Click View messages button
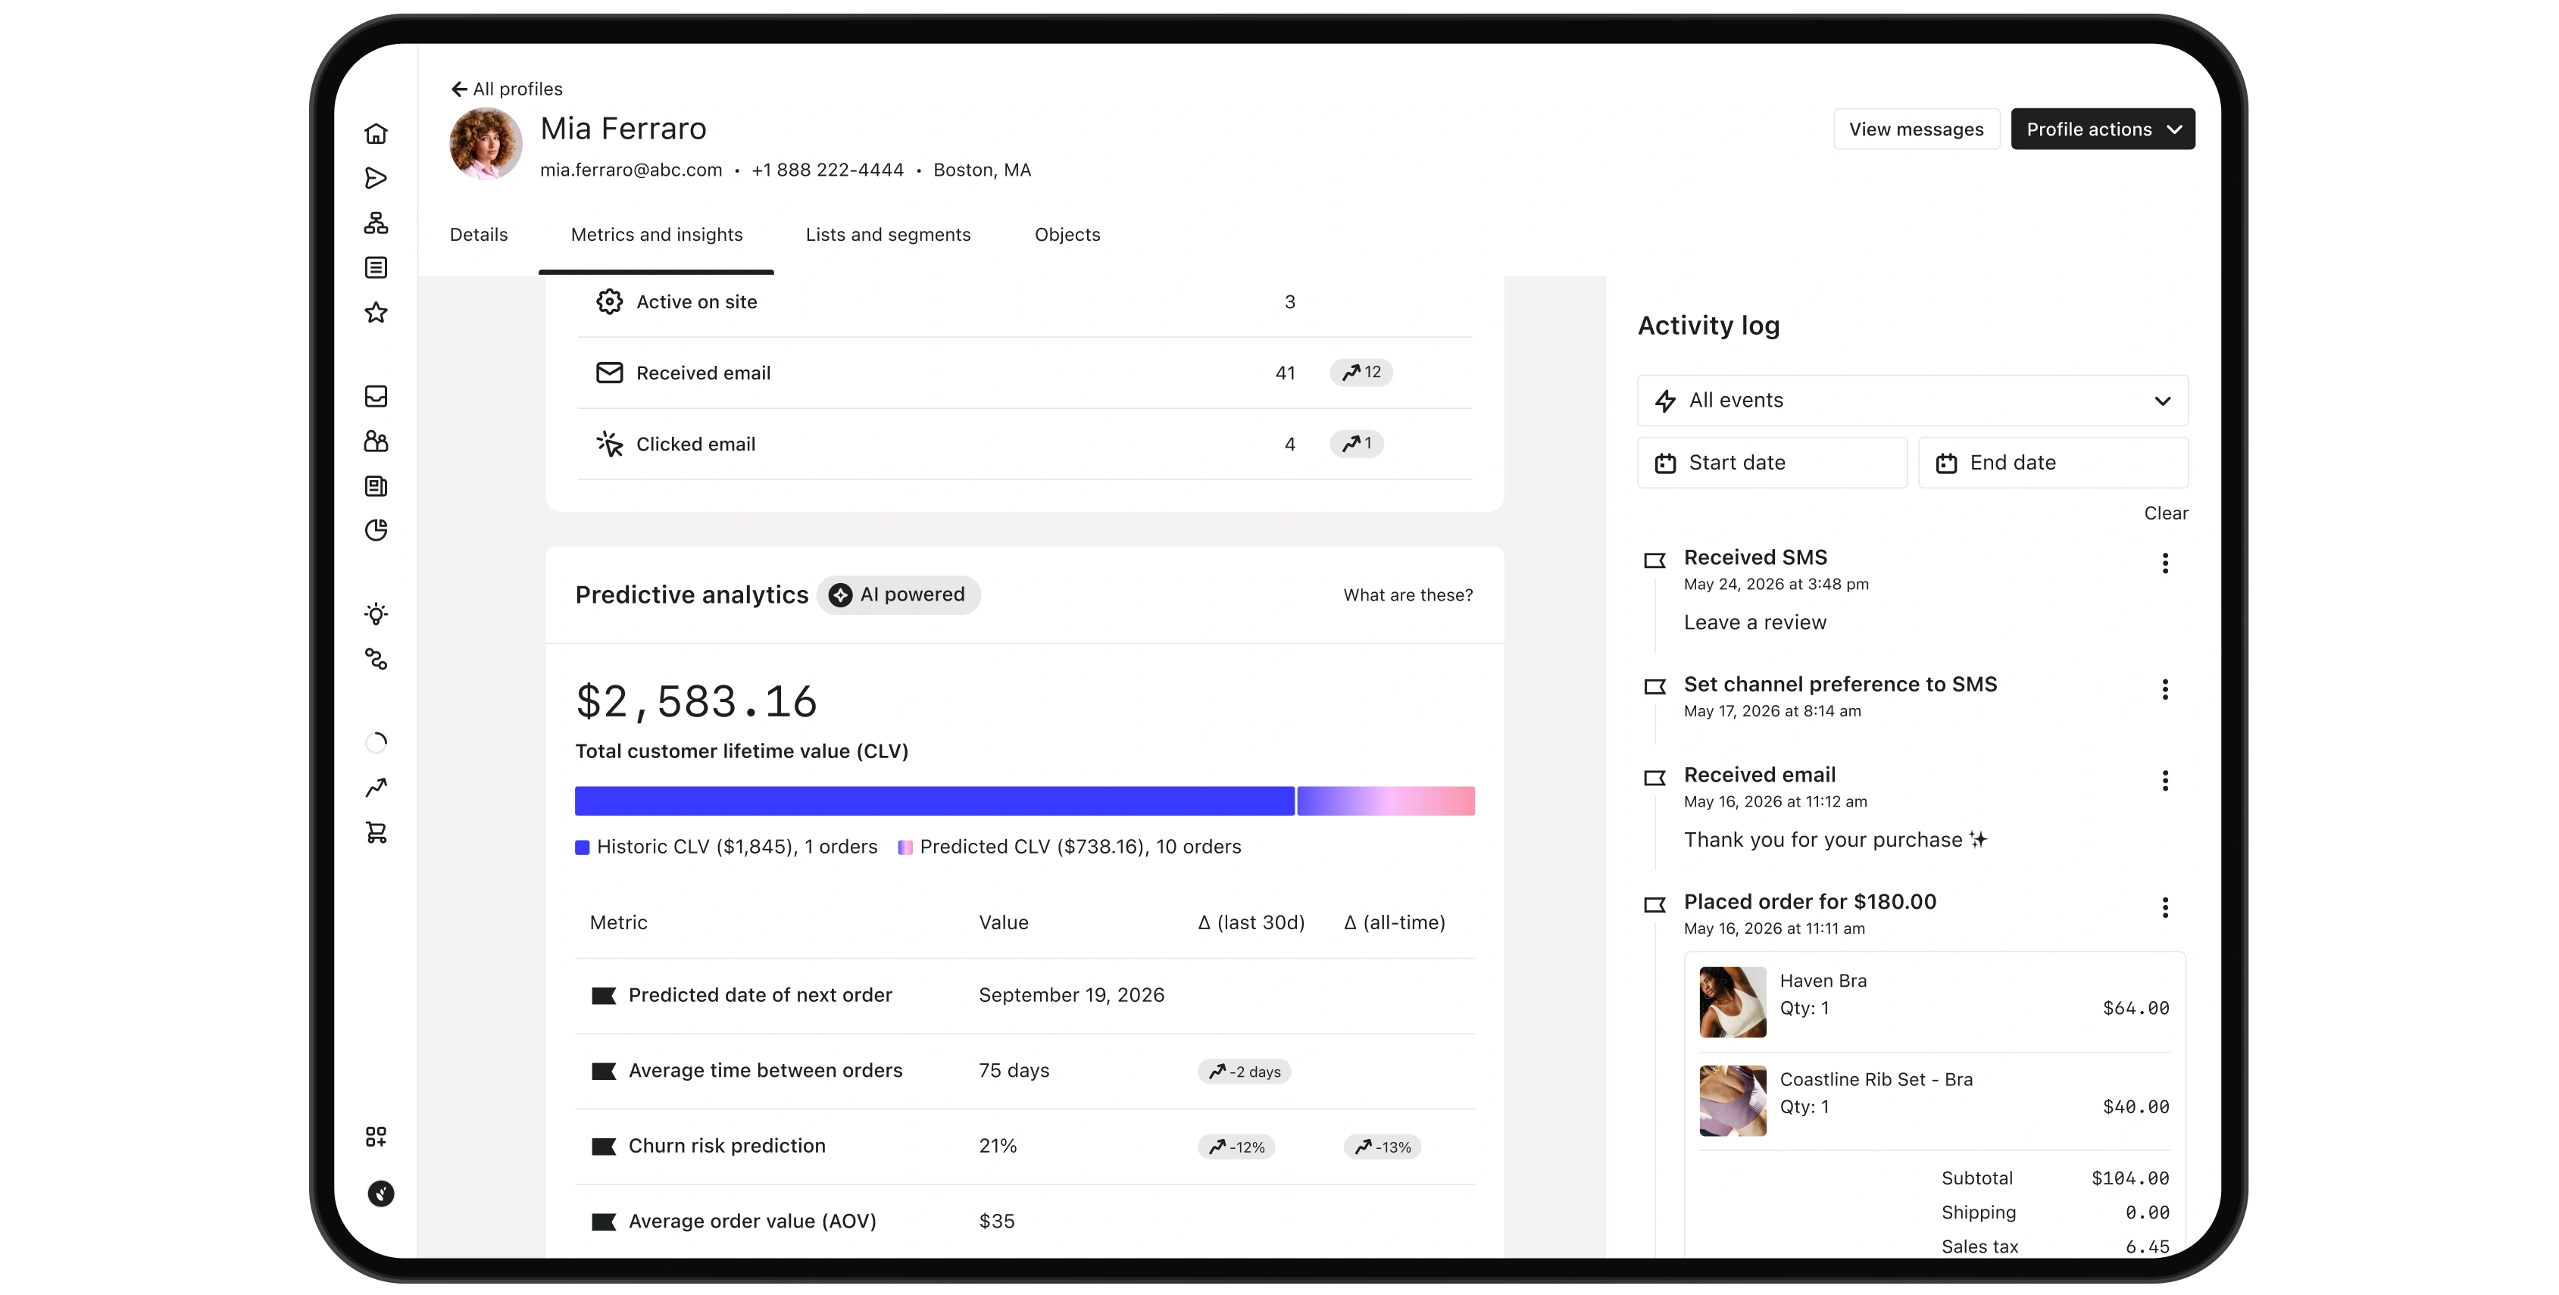 point(1915,129)
